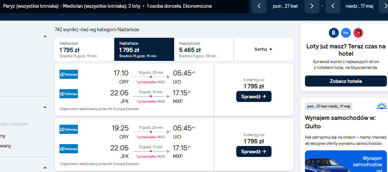Image resolution: width=388 pixels, height=172 pixels.
Task: Click Air Europa logo of 17:10 ORY flight
Action: click(x=69, y=74)
